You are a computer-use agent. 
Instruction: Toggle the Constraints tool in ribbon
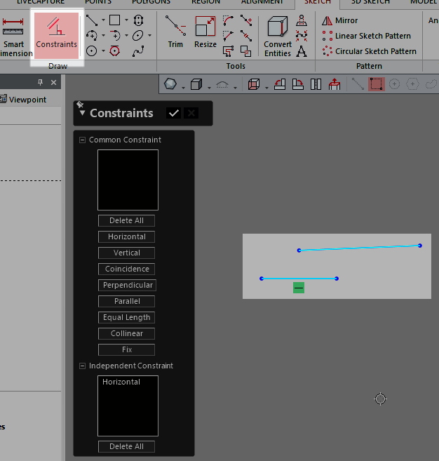click(x=56, y=34)
